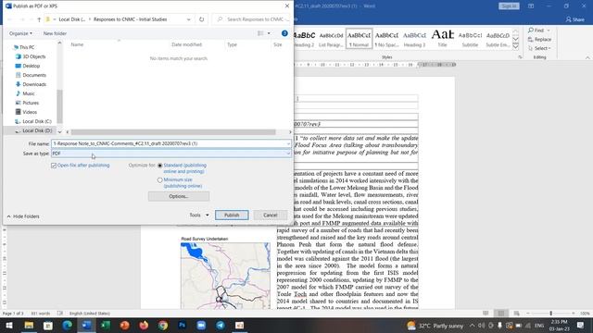The width and height of the screenshot is (593, 333).
Task: Cancel the publish dialog
Action: (x=270, y=215)
